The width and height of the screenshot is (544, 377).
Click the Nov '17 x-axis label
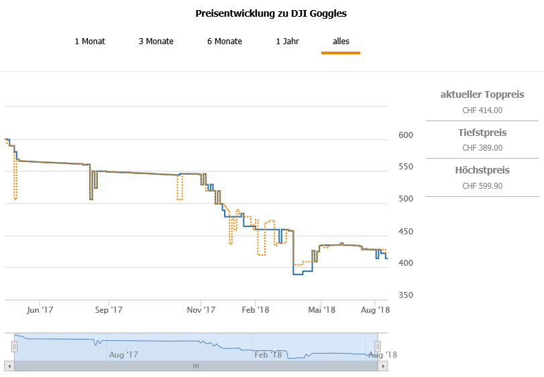click(x=201, y=309)
